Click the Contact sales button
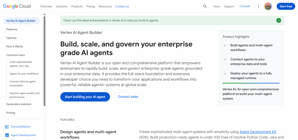This screenshot has height=140, width=298. [128, 97]
